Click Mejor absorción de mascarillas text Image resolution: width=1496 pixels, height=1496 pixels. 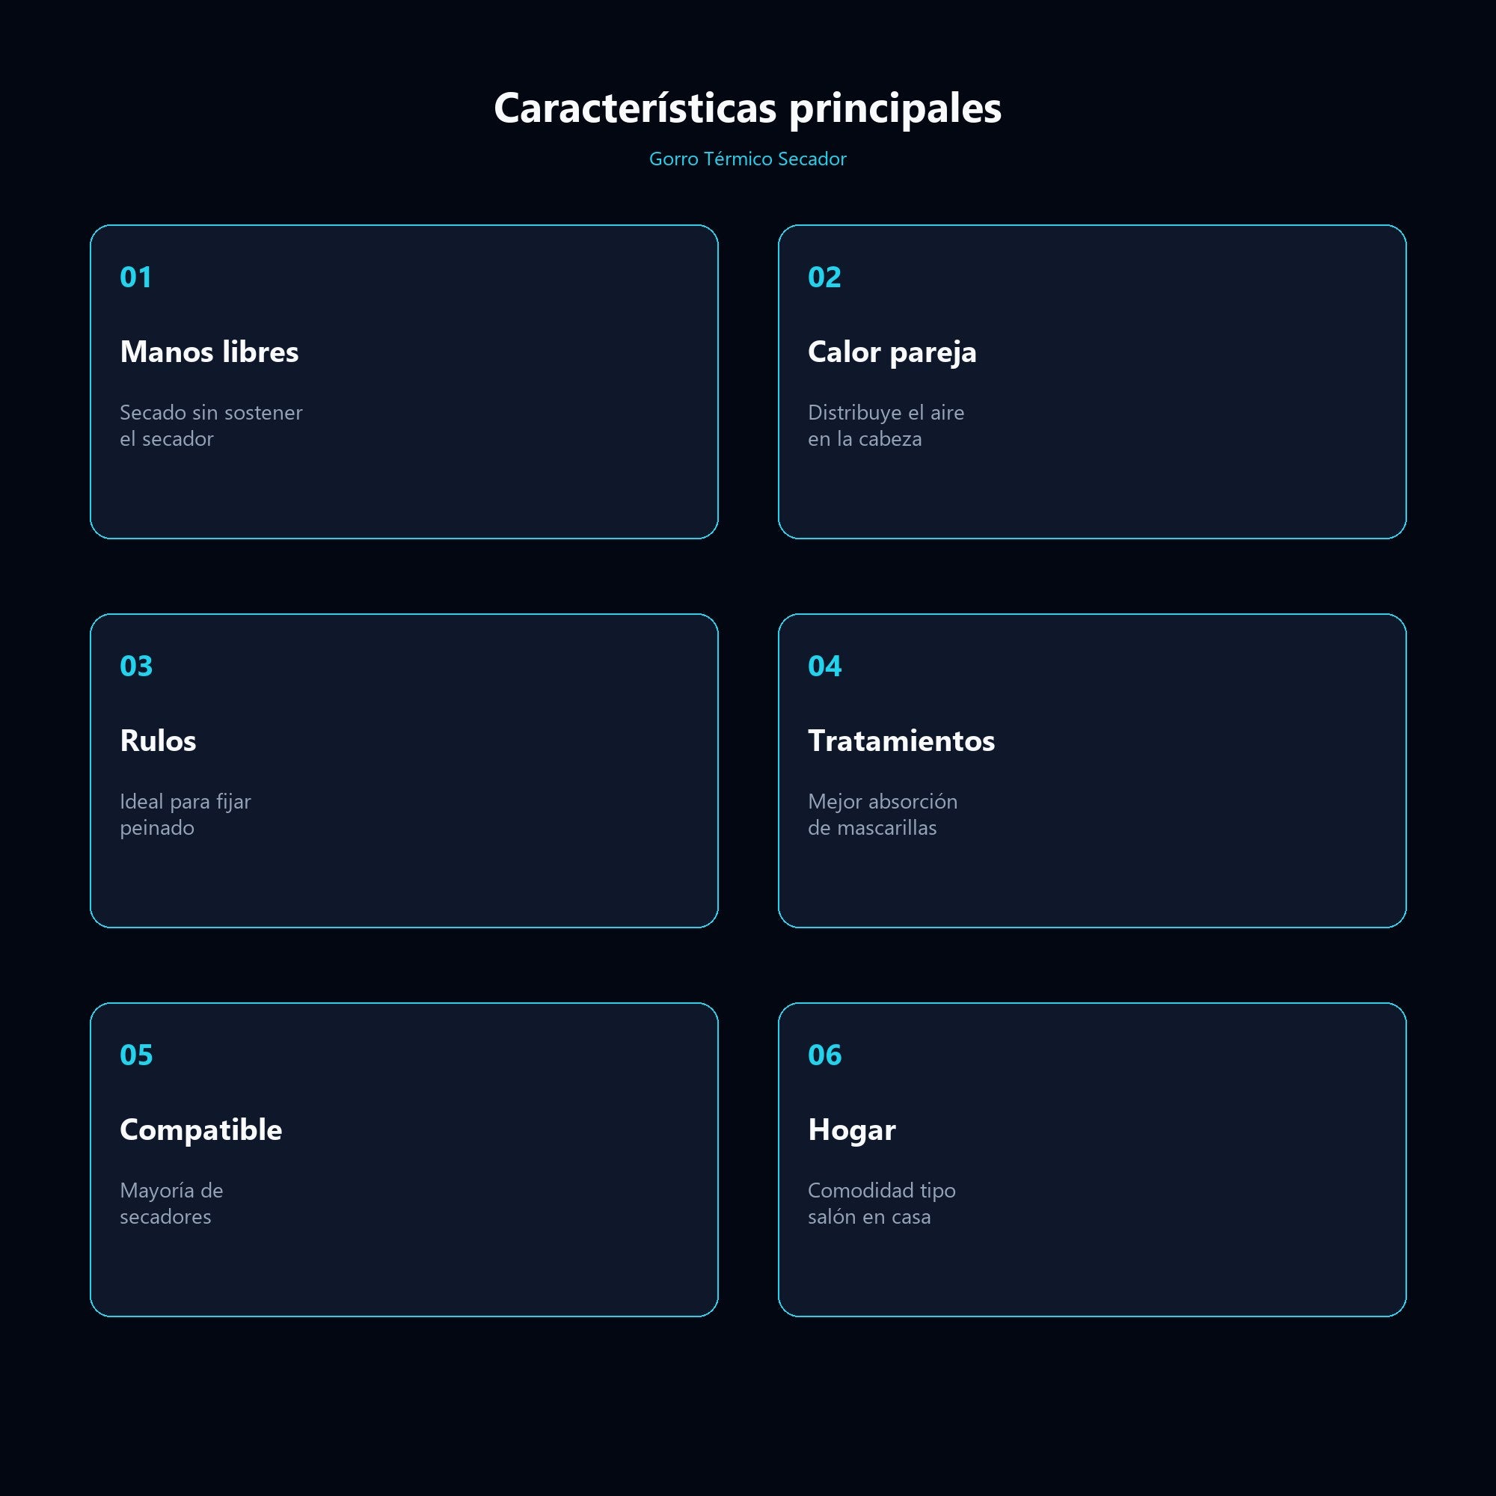pyautogui.click(x=883, y=814)
